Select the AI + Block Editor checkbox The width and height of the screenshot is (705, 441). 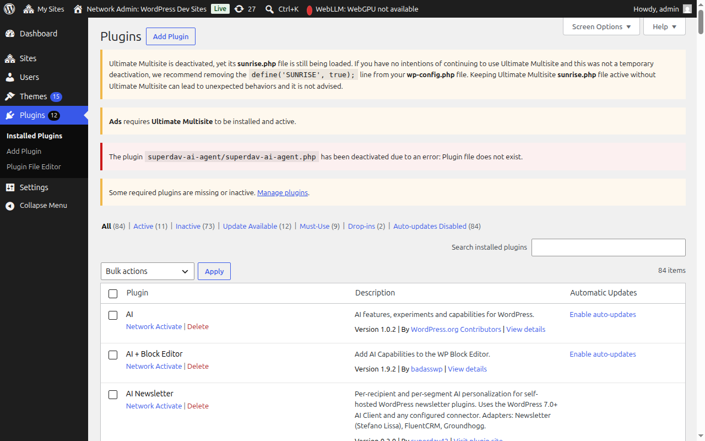coord(113,355)
